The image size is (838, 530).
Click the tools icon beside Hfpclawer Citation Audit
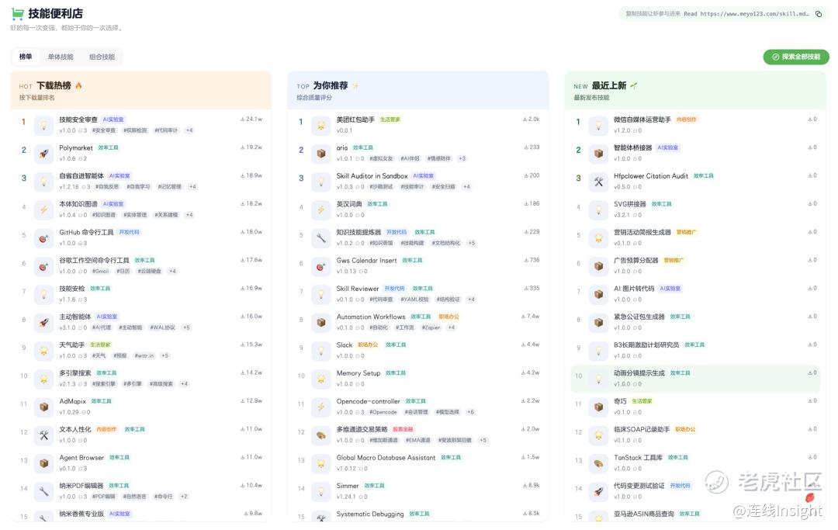coord(598,182)
